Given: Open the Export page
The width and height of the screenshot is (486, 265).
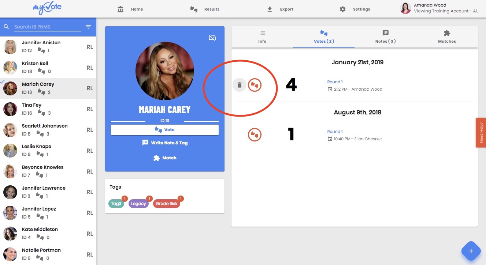Looking at the screenshot, I should [280, 9].
